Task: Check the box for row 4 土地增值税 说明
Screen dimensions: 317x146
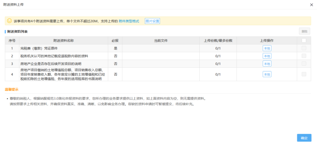Action: tap(304, 74)
